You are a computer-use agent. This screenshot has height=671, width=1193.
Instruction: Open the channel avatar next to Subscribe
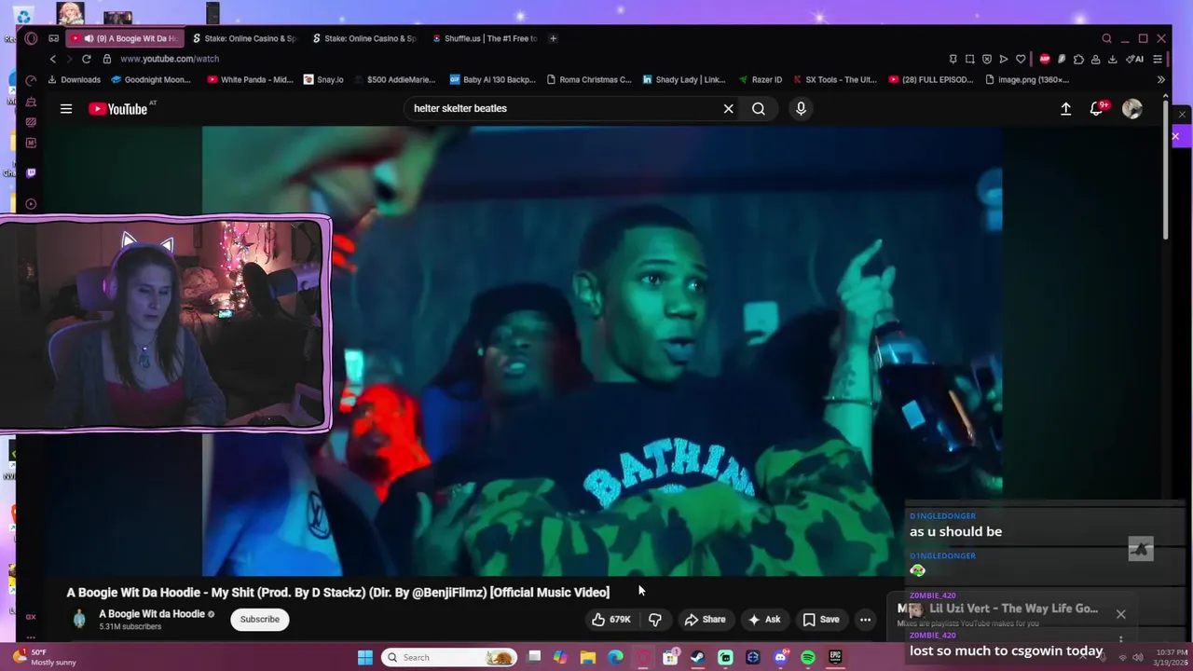[x=79, y=620]
